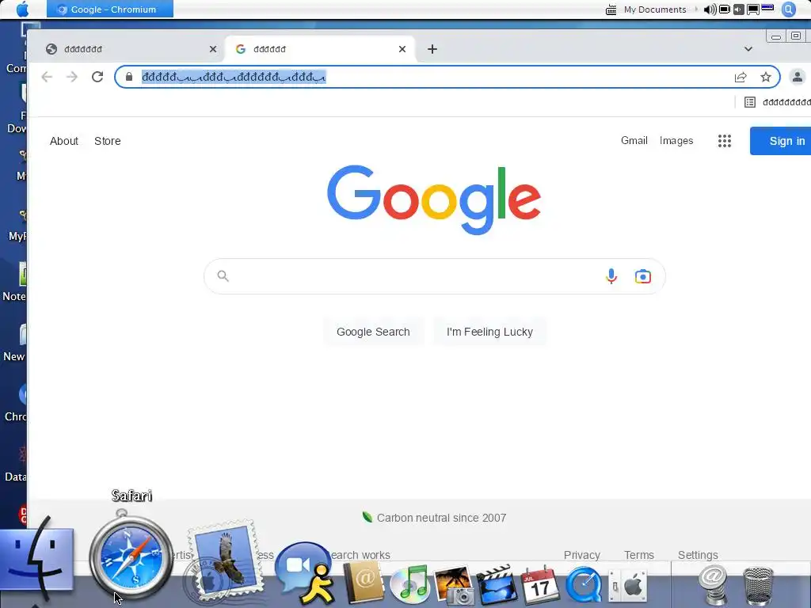The image size is (811, 608).
Task: Click I'm Feeling Lucky button
Action: click(489, 332)
